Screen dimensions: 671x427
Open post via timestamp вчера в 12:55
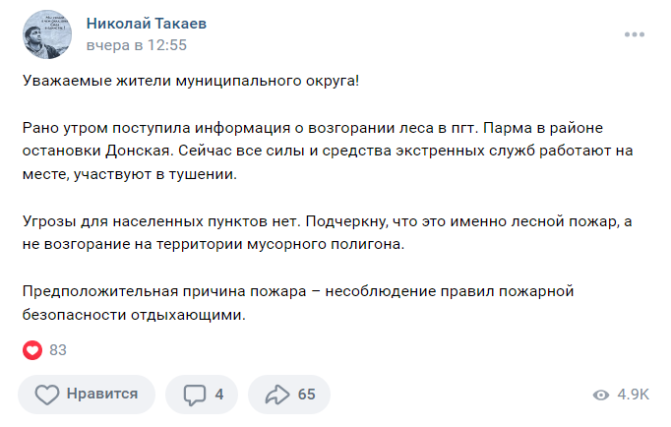(x=137, y=45)
